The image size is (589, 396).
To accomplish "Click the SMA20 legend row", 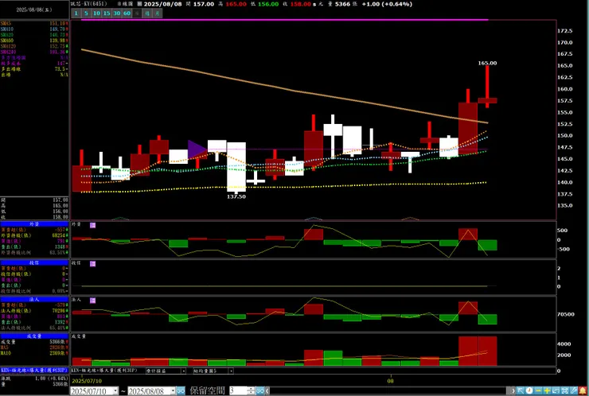I will 34,34.
